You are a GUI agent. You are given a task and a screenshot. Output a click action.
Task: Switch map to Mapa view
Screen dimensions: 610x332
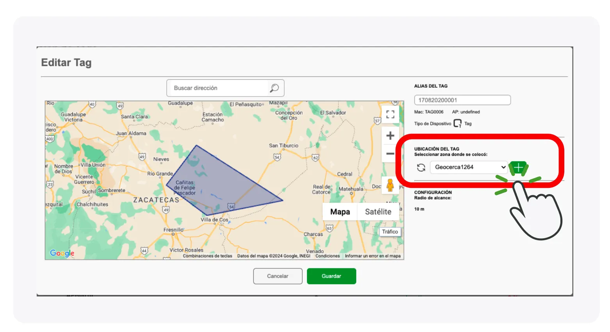(340, 212)
